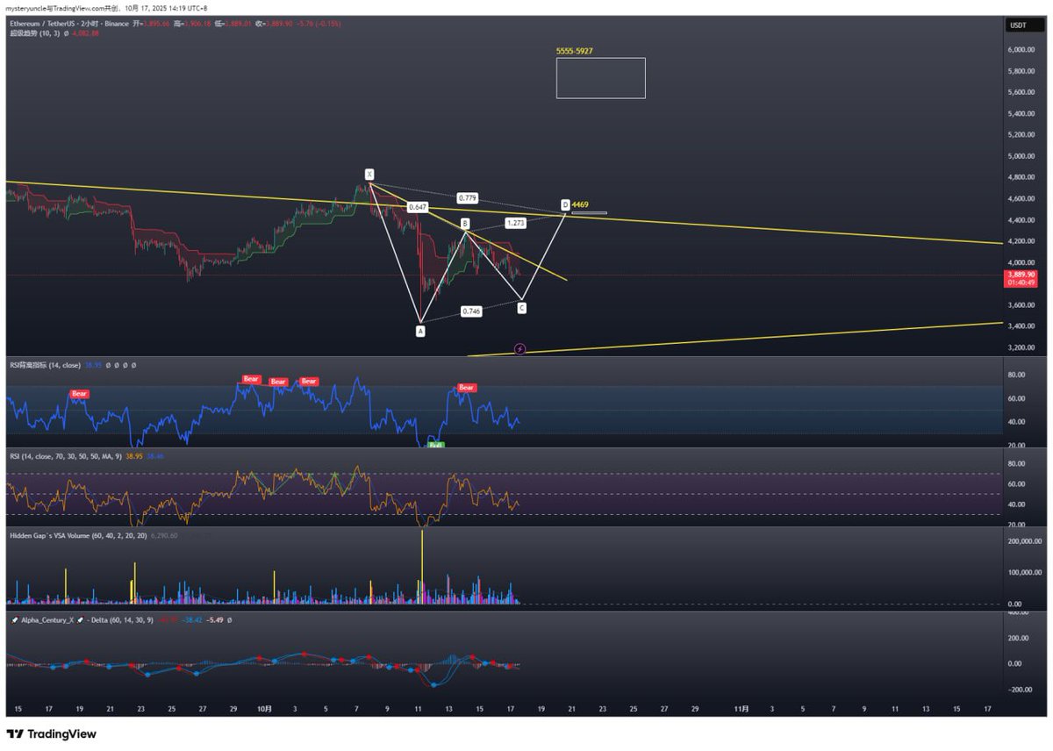Click the green Bull divergence label
This screenshot has height=751, width=1053.
(x=435, y=445)
